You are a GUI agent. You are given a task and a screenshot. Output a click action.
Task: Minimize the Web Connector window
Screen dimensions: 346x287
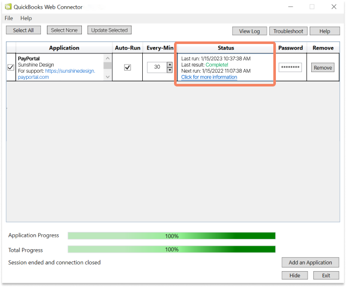291,7
